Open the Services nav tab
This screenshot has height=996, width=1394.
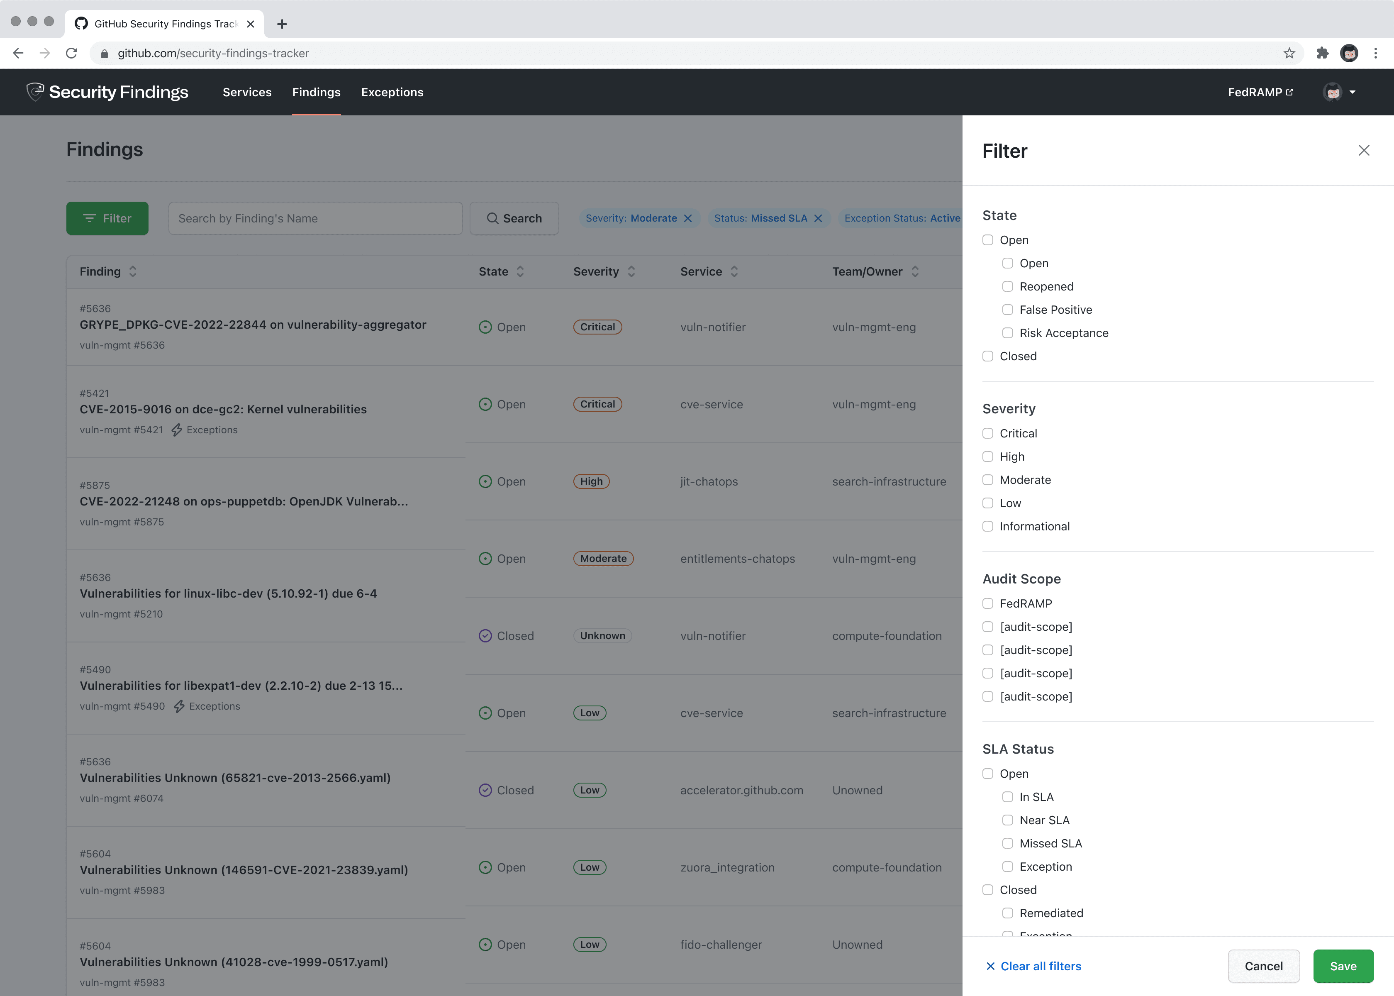point(247,92)
